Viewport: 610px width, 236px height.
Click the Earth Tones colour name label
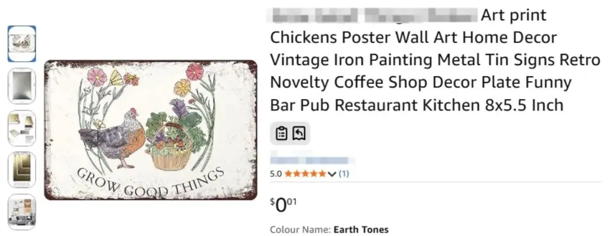click(x=360, y=230)
